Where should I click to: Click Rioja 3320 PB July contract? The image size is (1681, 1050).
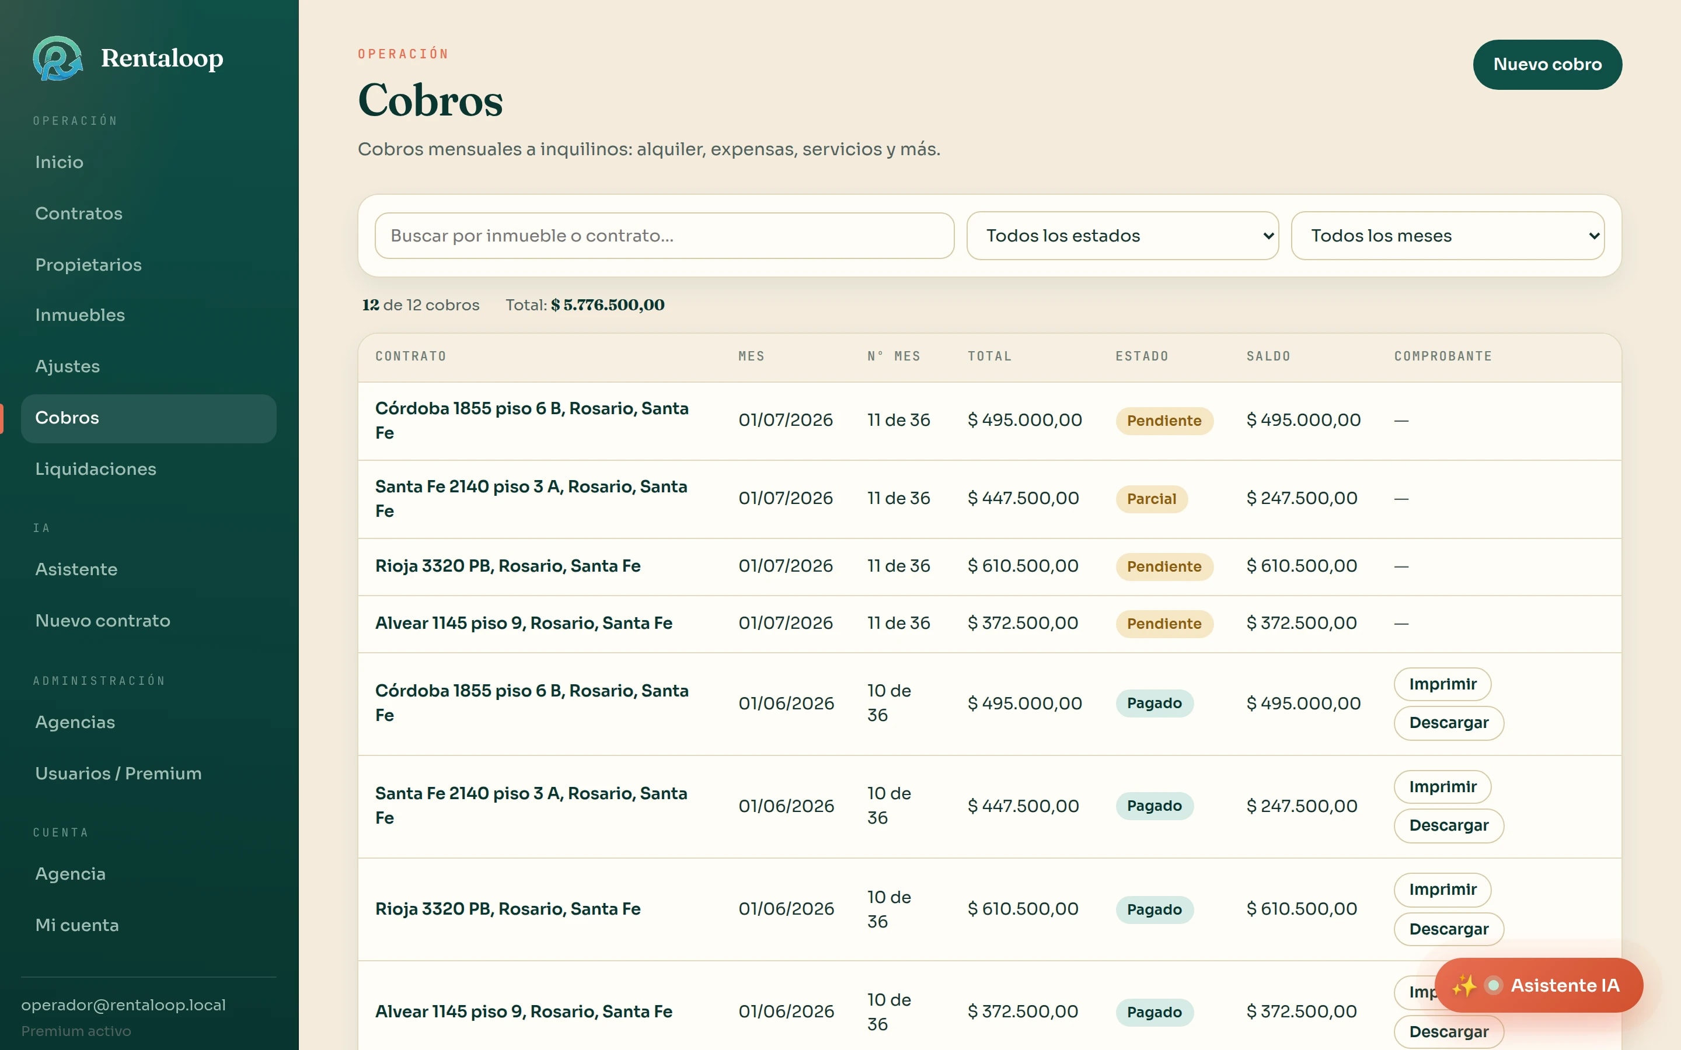508,566
